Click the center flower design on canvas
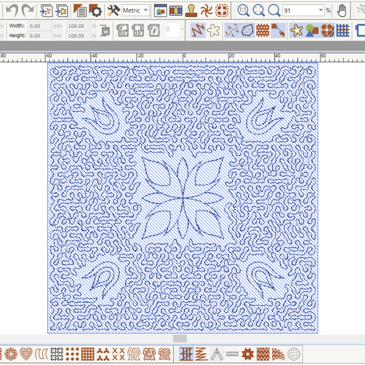Screen dimensions: 365x365 182,196
